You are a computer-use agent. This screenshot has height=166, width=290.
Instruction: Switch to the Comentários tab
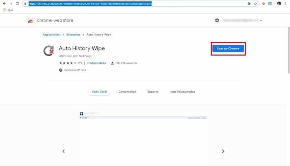(127, 92)
